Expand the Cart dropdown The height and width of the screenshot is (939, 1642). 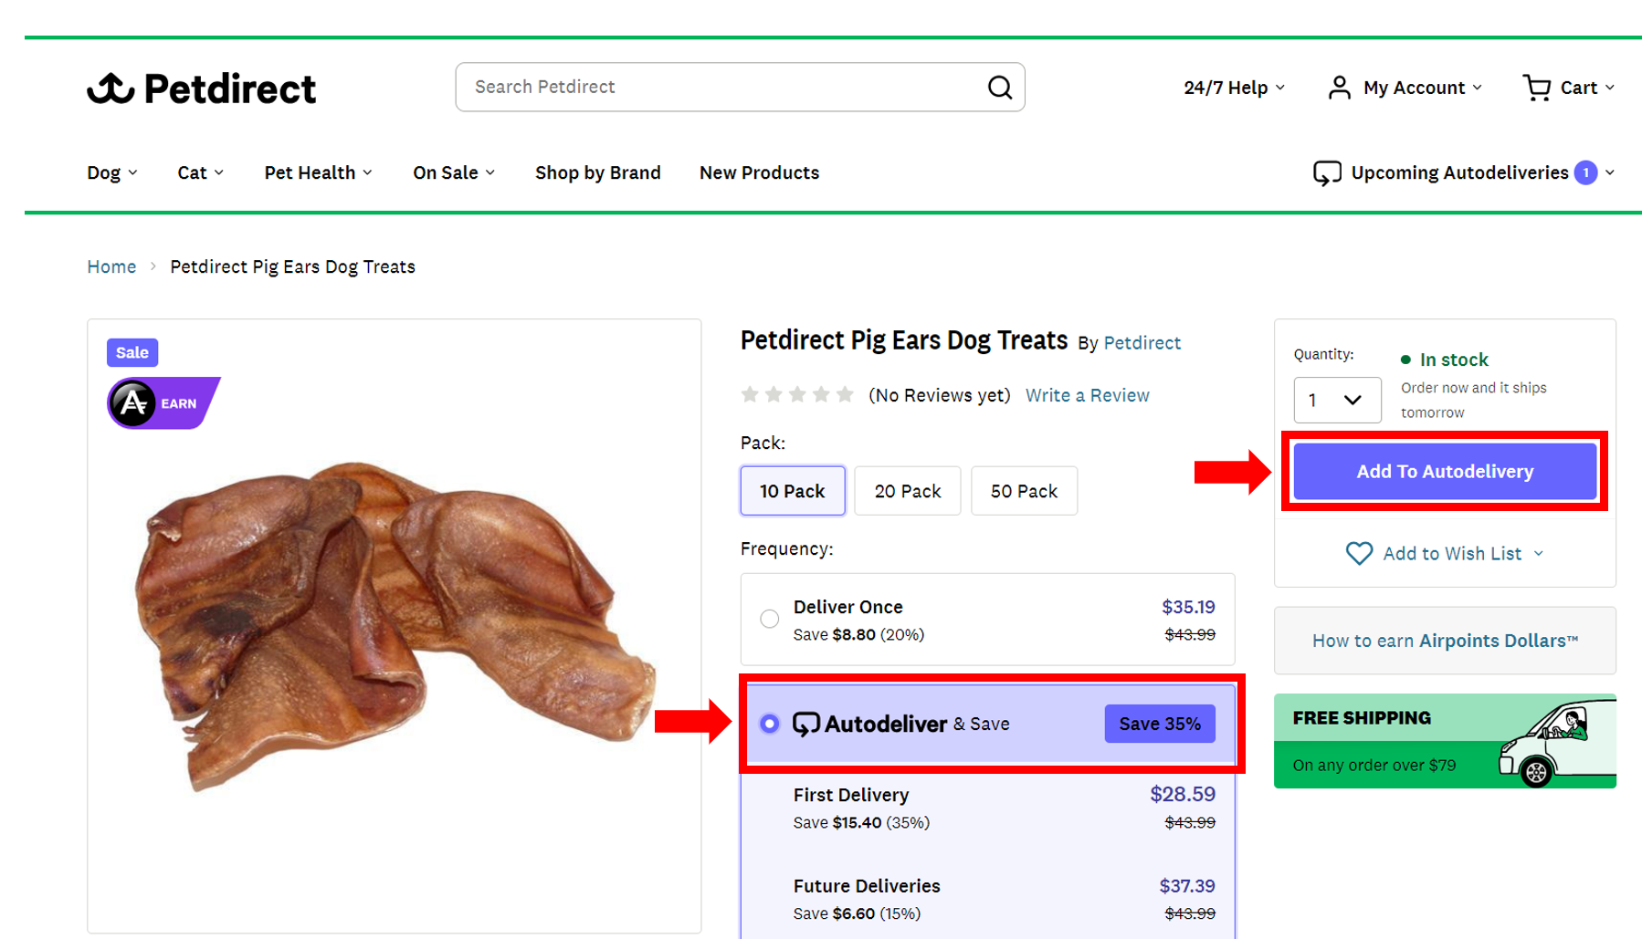pos(1586,88)
